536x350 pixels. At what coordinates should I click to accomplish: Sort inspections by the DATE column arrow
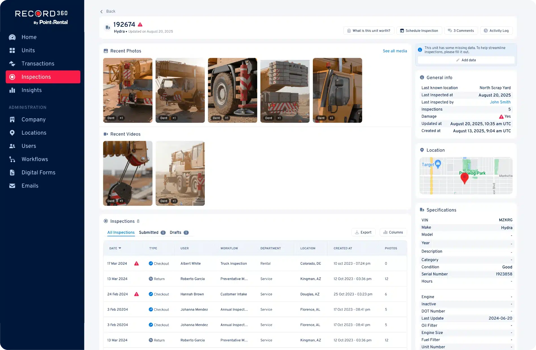coord(120,248)
